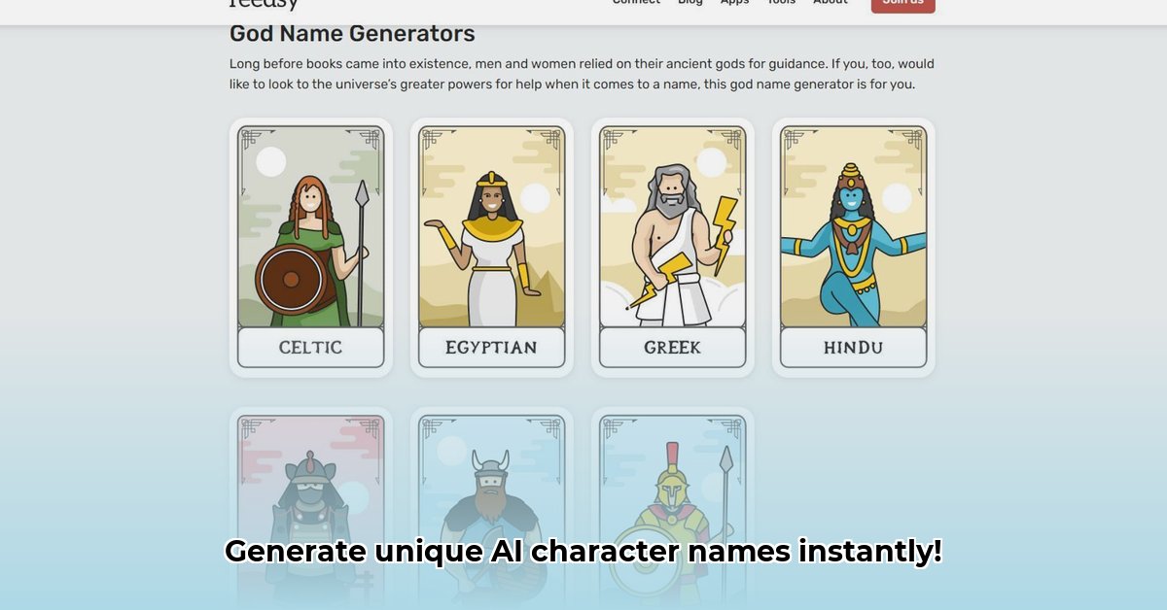1167x610 pixels.
Task: Click the EGYPTIAN card label
Action: (x=492, y=347)
